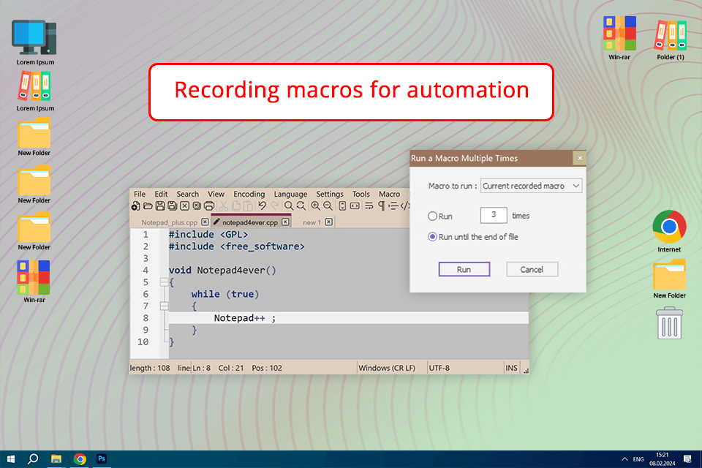Collapse the fold marker on line 5

[x=165, y=282]
